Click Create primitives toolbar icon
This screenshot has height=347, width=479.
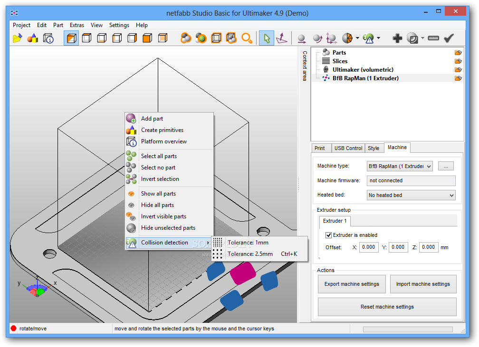click(x=33, y=38)
